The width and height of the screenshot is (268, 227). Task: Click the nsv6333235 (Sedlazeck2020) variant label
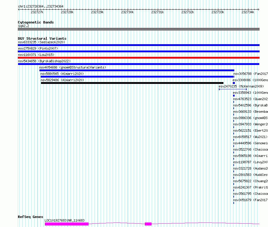pos(42,42)
